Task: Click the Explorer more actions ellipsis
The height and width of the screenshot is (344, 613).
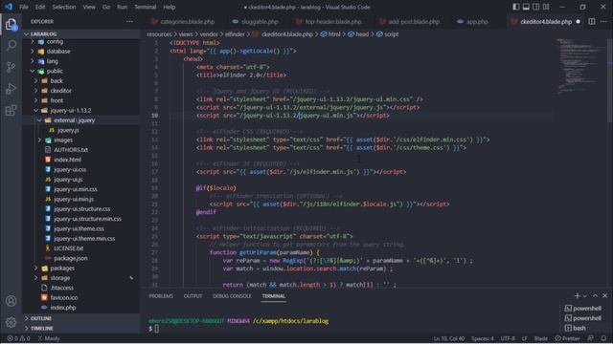Action: (x=129, y=21)
